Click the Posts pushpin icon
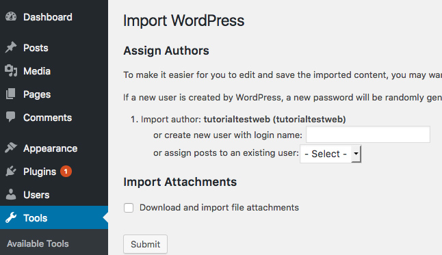The height and width of the screenshot is (255, 442). coord(11,47)
